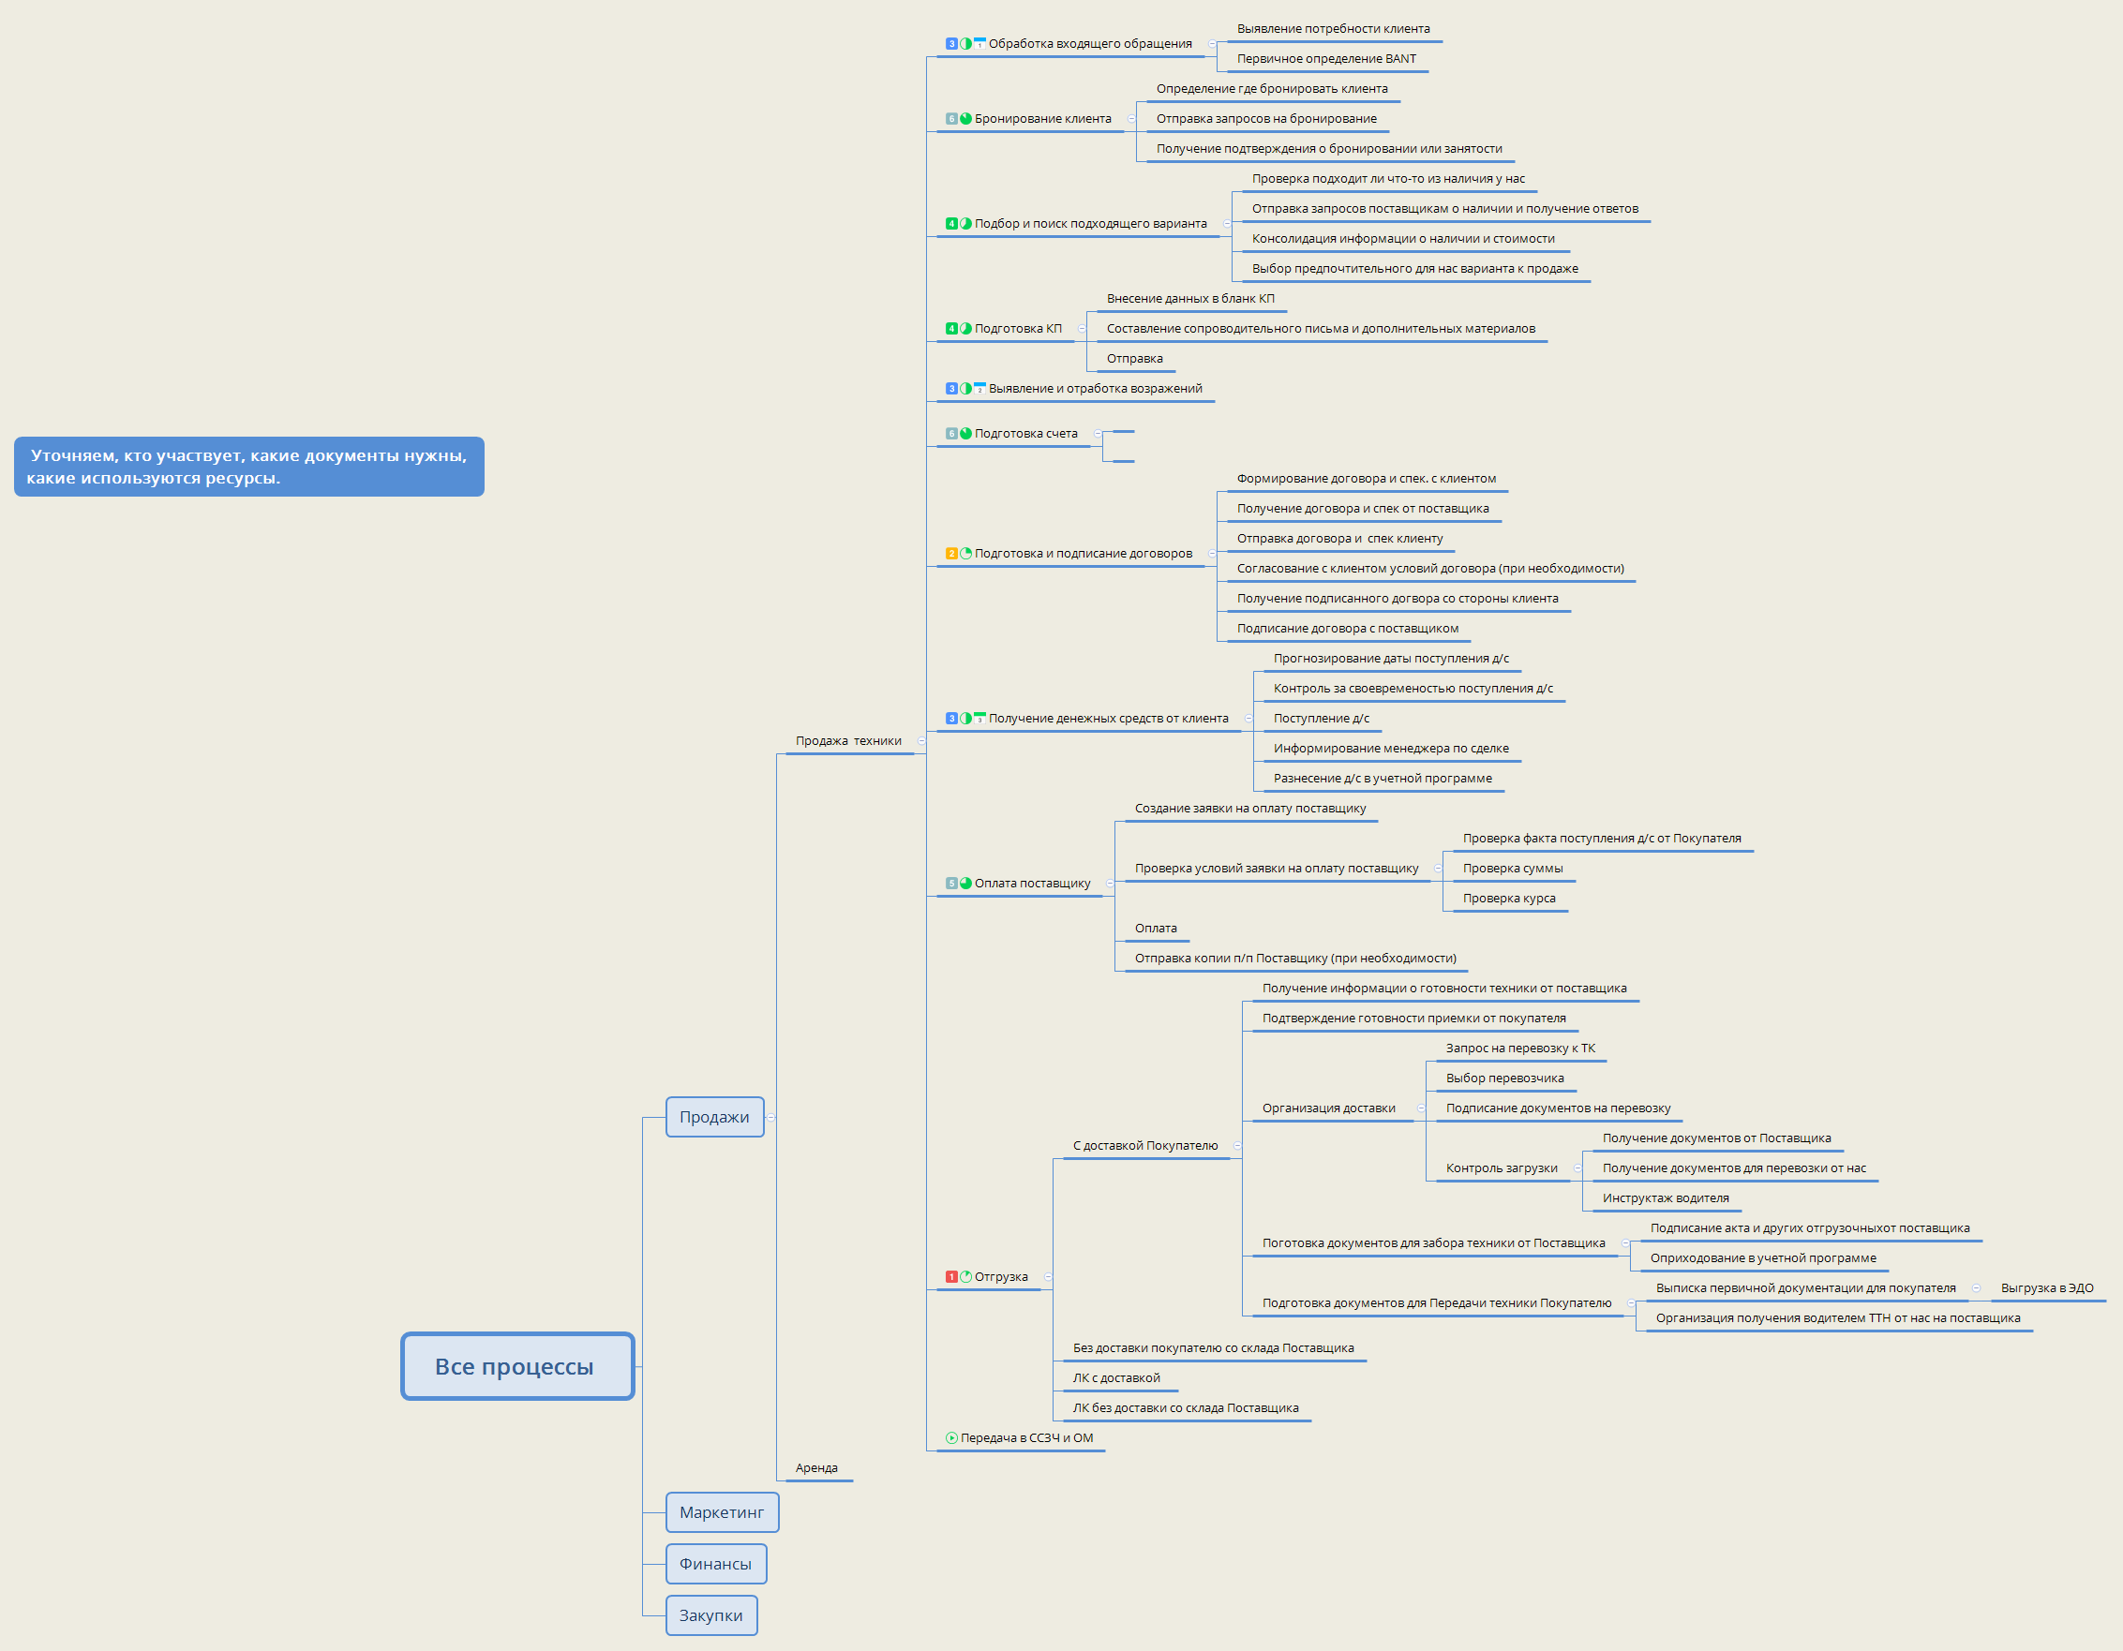Collapse the Продажи main topic
The image size is (2123, 1651).
click(770, 1118)
